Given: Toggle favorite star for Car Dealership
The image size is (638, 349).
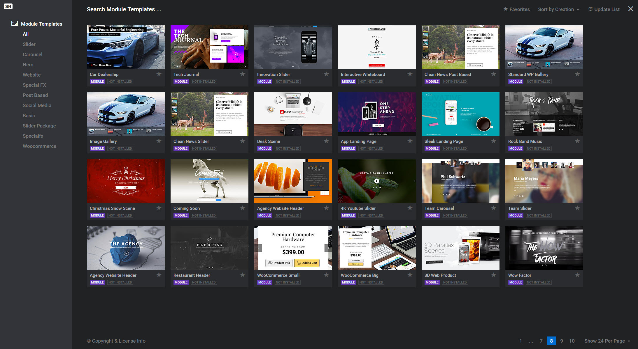Looking at the screenshot, I should (x=159, y=74).
